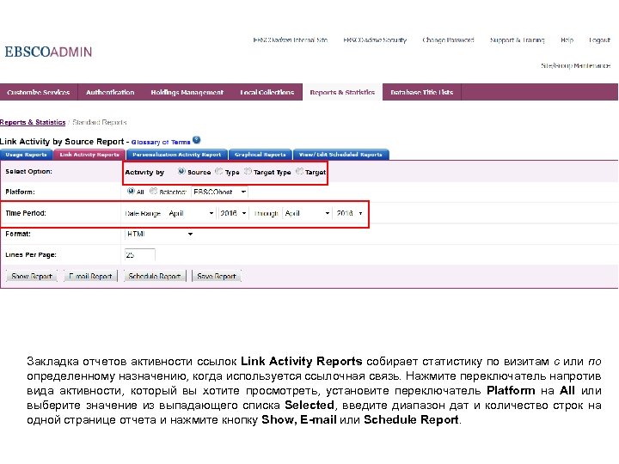Choose the Target Type radio button
Screen dimensions: 619x464
tap(248, 171)
